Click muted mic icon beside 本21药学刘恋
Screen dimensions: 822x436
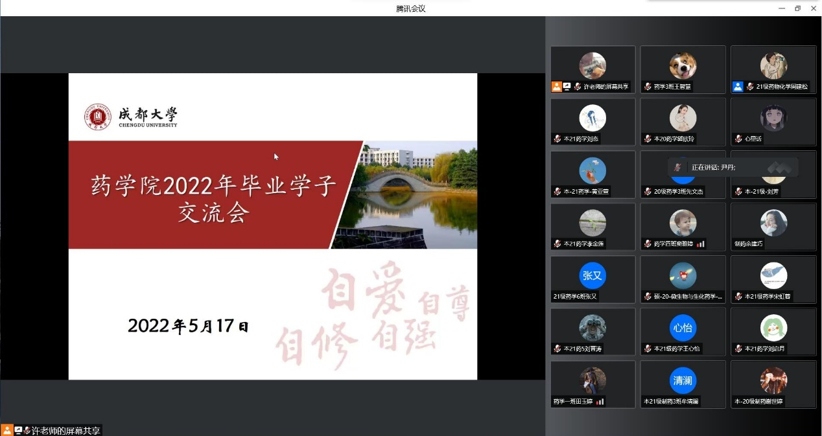pos(557,139)
